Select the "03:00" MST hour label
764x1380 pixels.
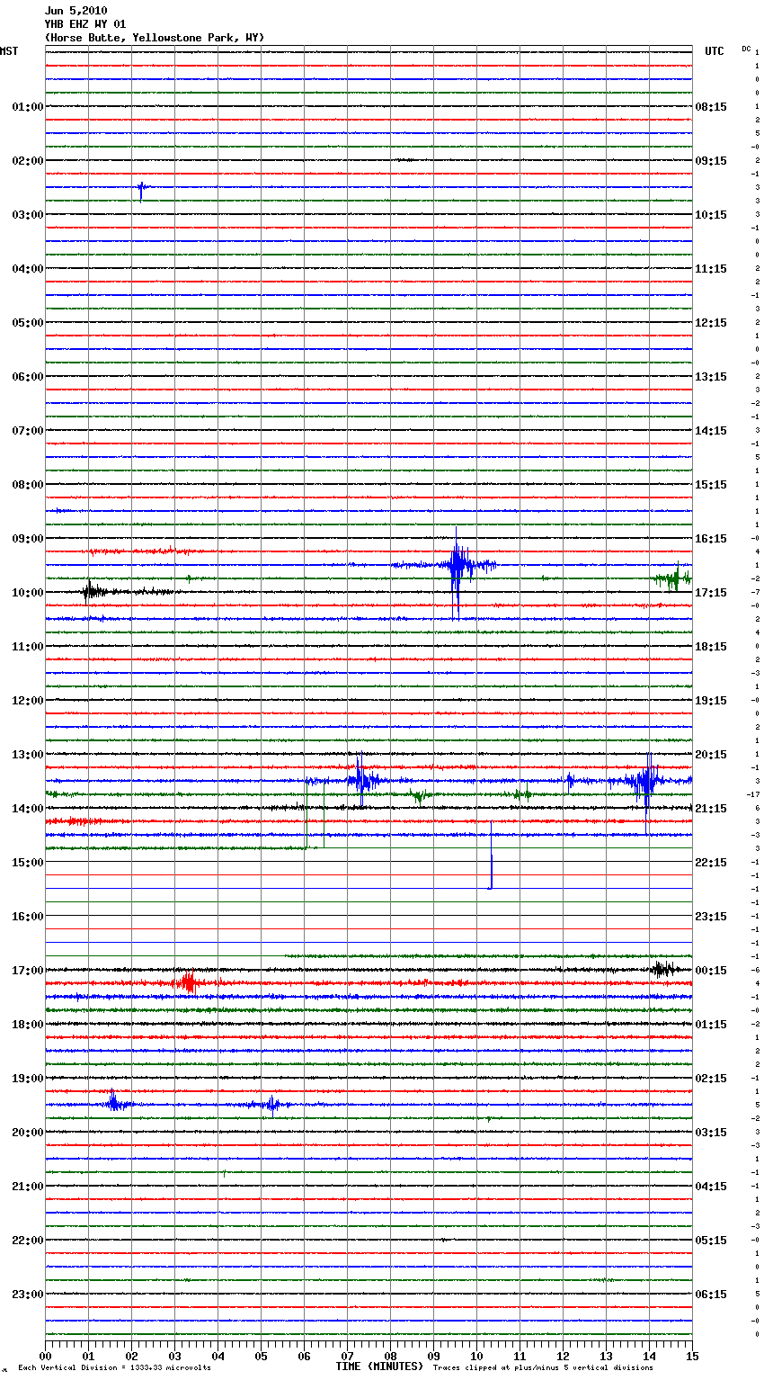coord(27,214)
